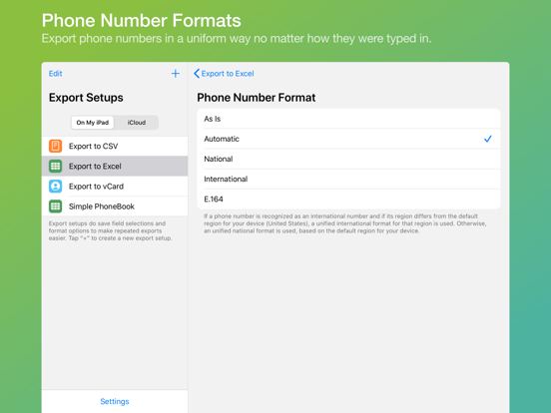The height and width of the screenshot is (413, 551).
Task: Click the blue Export to vCard icon
Action: click(x=55, y=187)
